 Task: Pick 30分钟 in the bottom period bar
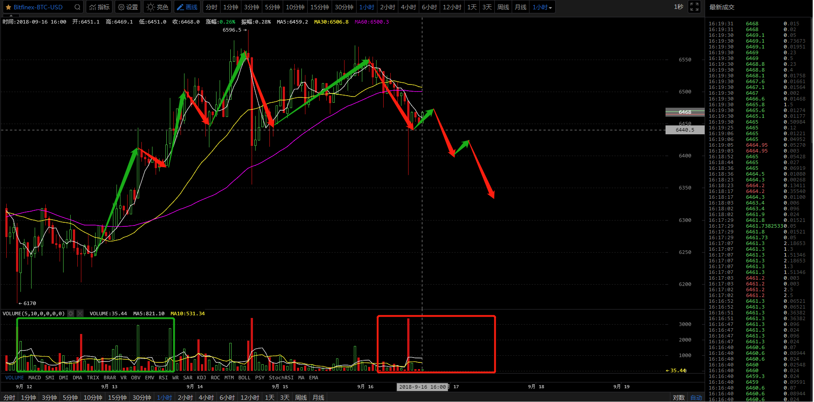(142, 398)
